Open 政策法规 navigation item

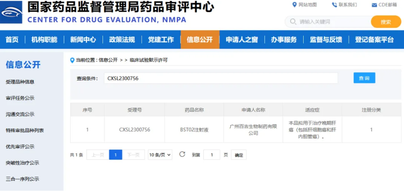click(122, 40)
